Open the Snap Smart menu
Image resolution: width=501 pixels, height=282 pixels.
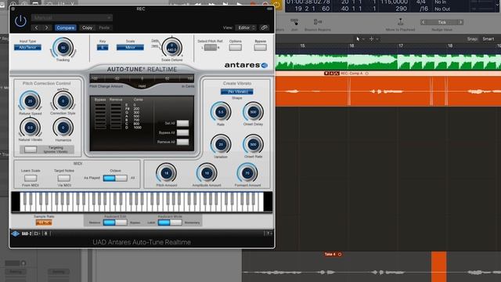point(488,39)
